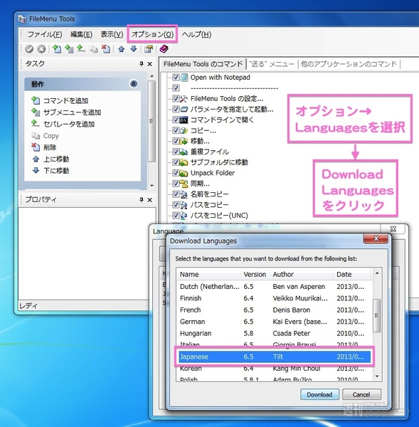This screenshot has height=427, width=419.
Task: Open the オプション(O) menu
Action: pyautogui.click(x=152, y=34)
